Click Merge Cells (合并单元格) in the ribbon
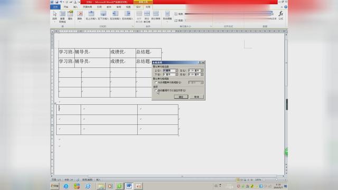338x190 pixels. point(139,17)
